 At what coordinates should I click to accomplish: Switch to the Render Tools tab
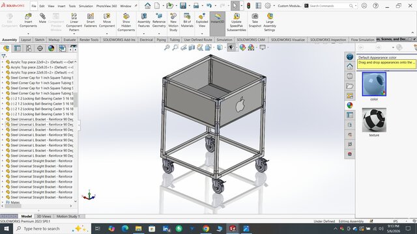tap(89, 40)
